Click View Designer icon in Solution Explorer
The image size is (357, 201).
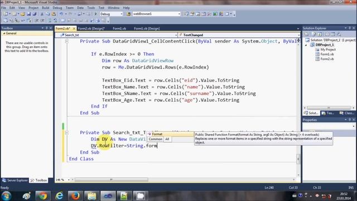[x=333, y=35]
